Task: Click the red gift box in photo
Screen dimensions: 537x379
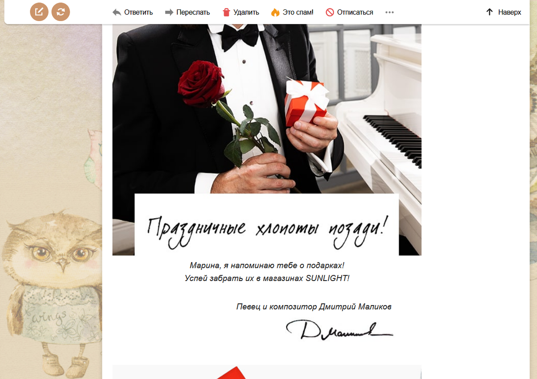Action: tap(307, 102)
